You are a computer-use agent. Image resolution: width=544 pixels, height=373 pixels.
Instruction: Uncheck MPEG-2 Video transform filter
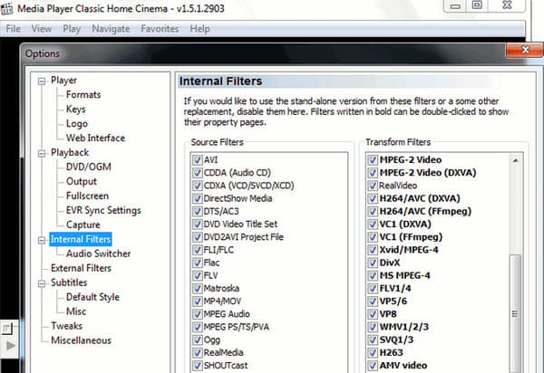coord(373,160)
